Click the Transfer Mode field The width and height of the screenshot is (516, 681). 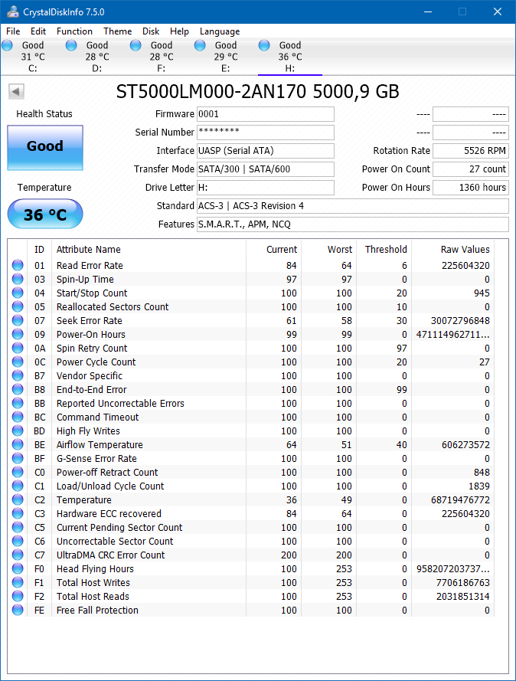[266, 169]
